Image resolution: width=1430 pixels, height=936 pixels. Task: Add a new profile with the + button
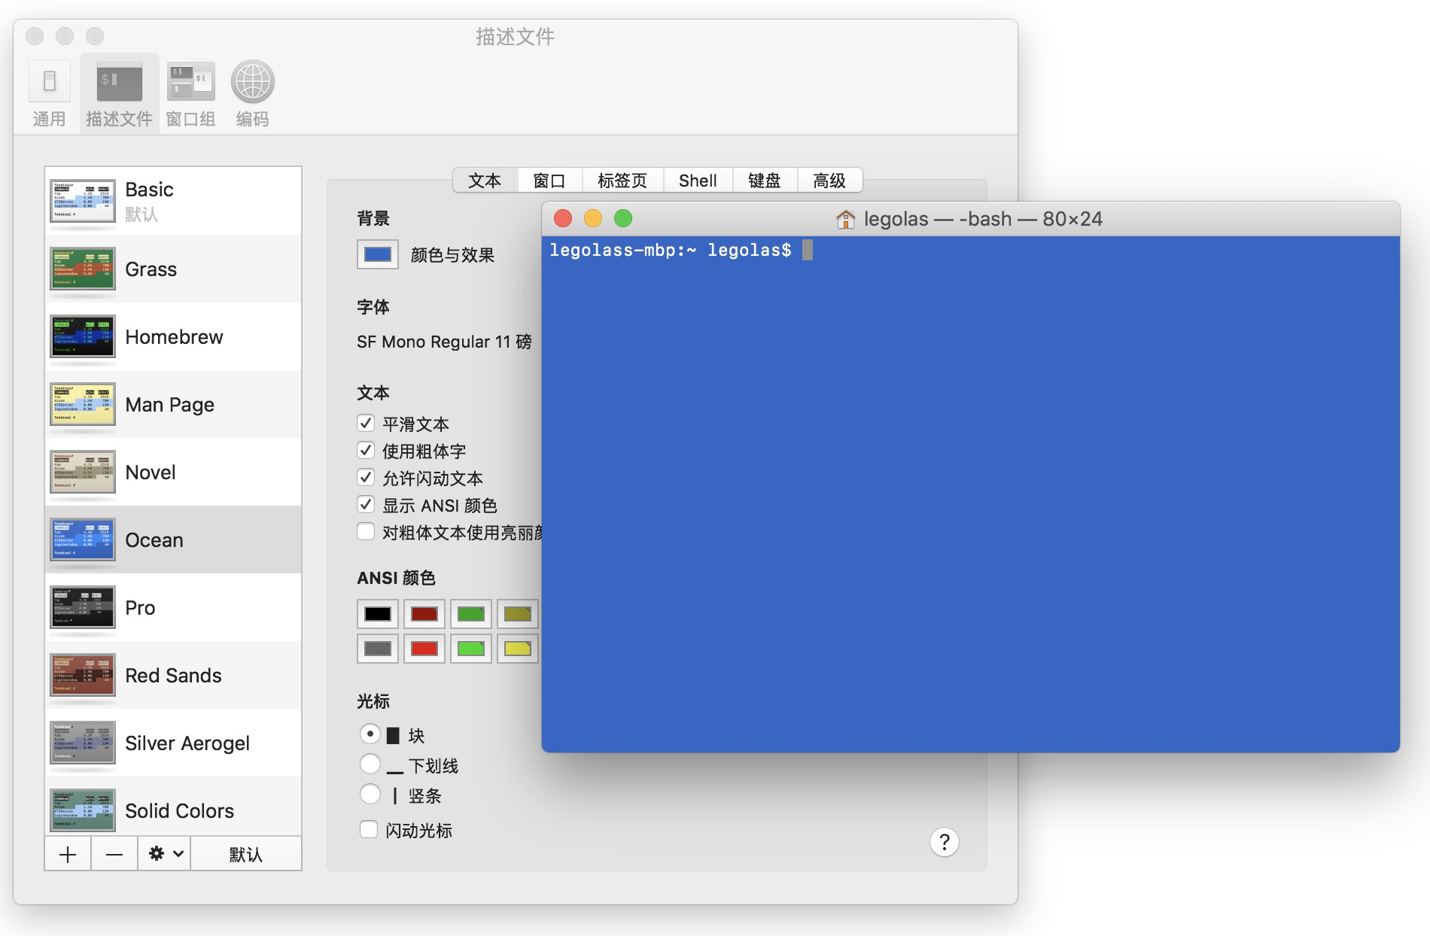pos(68,853)
